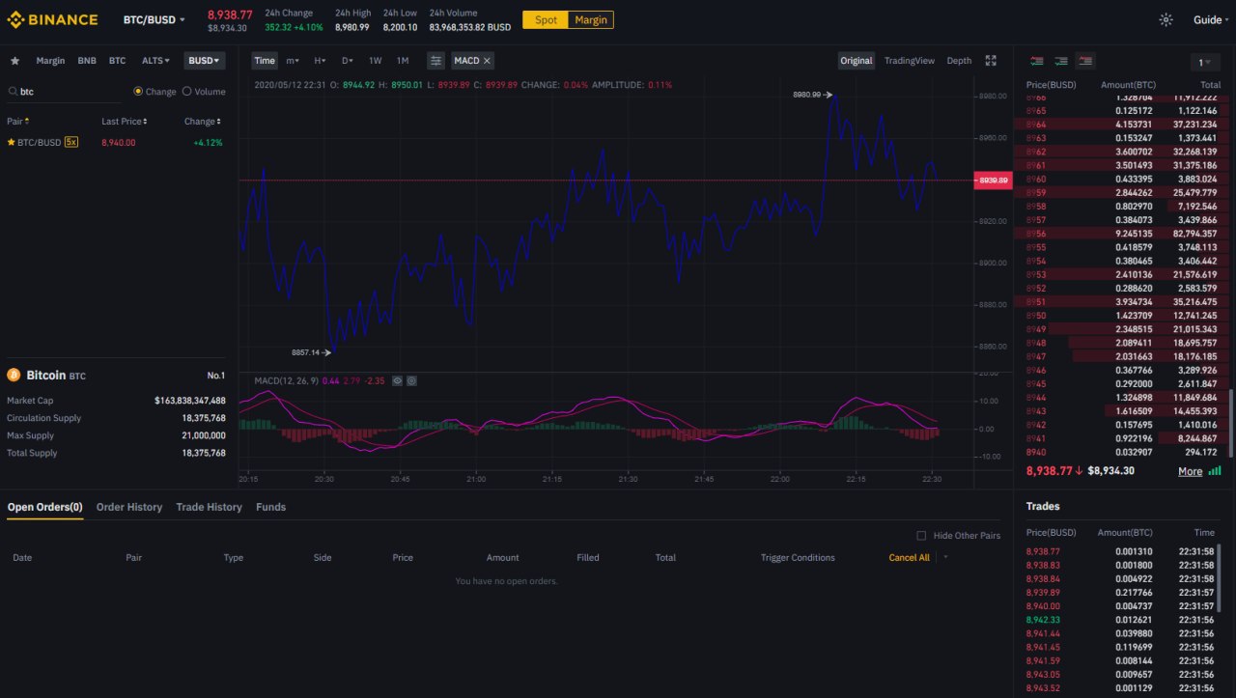Remove the MACD indicator tag
The height and width of the screenshot is (698, 1236).
click(x=488, y=61)
